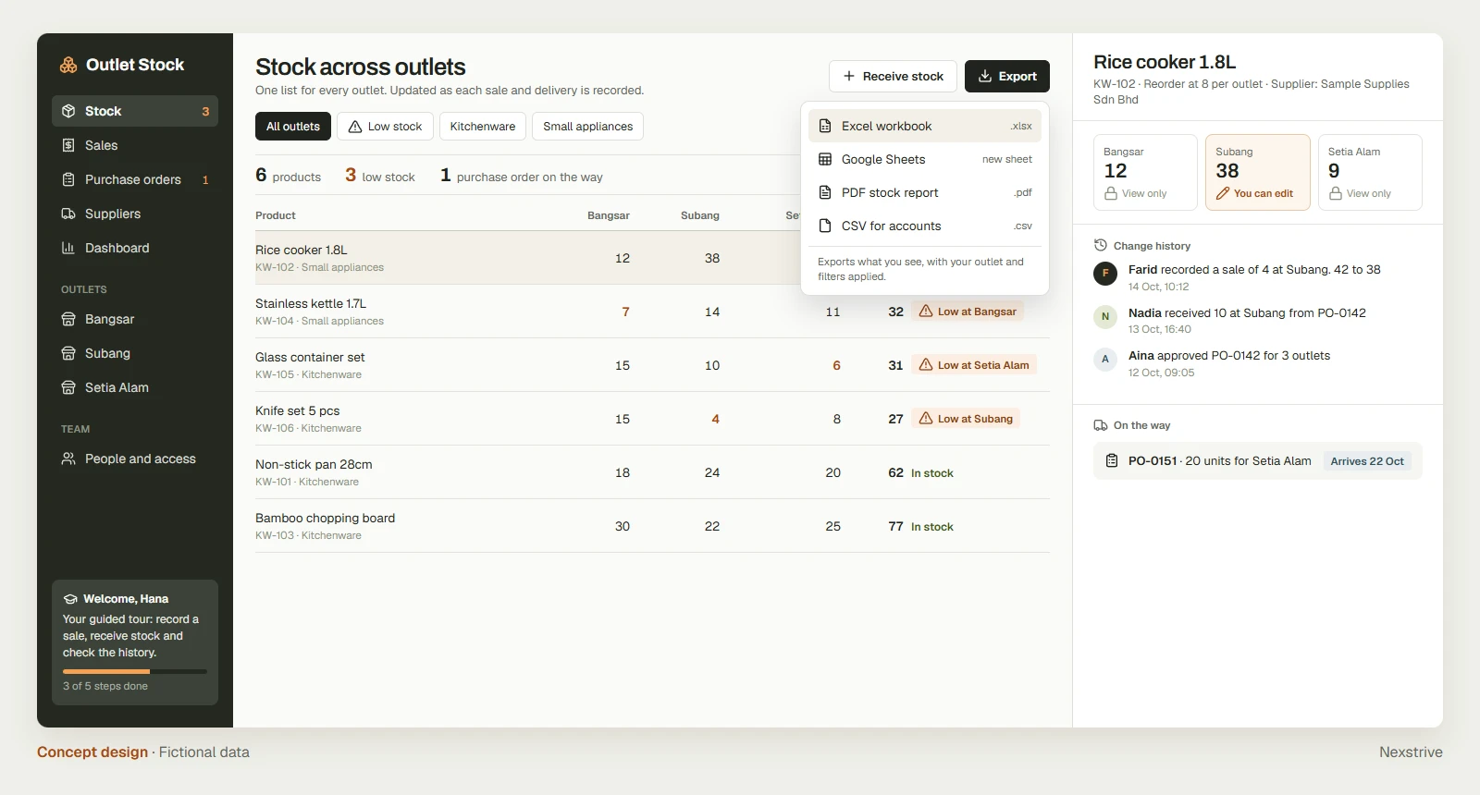Image resolution: width=1480 pixels, height=795 pixels.
Task: Click the CSV for accounts file icon
Action: point(825,226)
